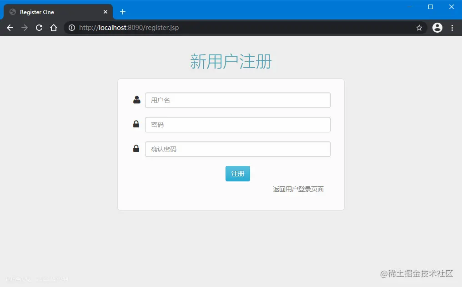Click the localhost:8090/register.jsp address bar
Screen dimensions: 462x287
(x=245, y=28)
